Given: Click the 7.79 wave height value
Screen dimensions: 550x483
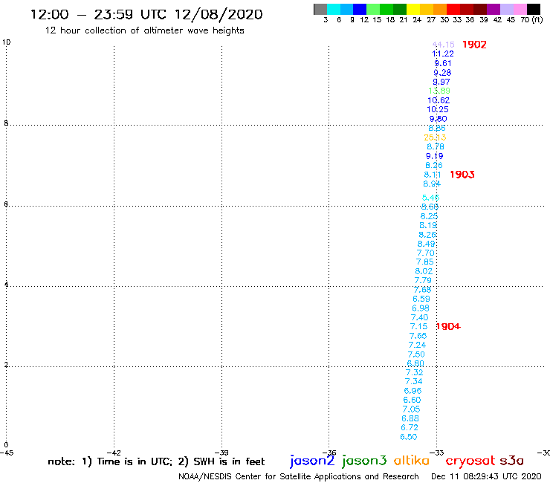Looking at the screenshot, I should tap(423, 280).
